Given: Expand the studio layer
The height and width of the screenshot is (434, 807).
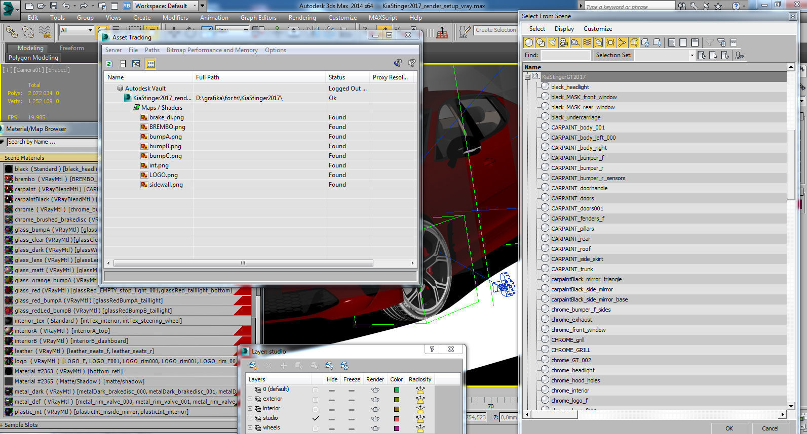Looking at the screenshot, I should [250, 418].
